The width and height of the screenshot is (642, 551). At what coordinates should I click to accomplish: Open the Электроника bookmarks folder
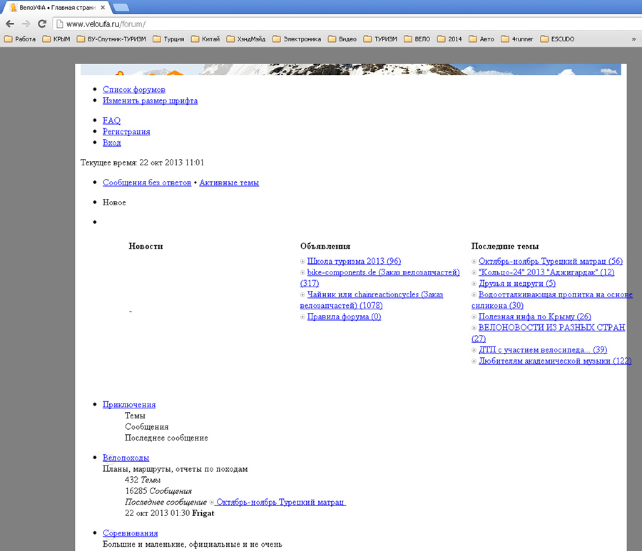pos(297,39)
